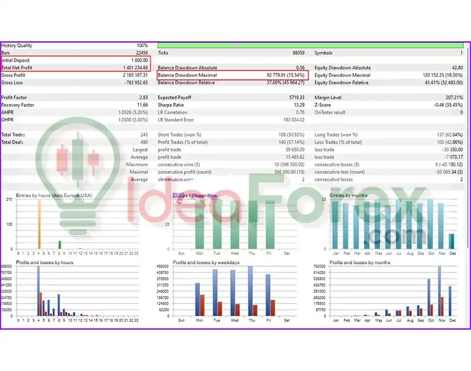The width and height of the screenshot is (471, 371).
Task: Click the Equity Drawdown Maximal value
Action: [x=442, y=75]
